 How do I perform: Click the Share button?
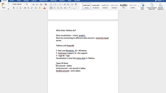pyautogui.click(x=158, y=1)
